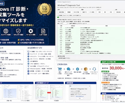Click OK in the information dialog

tap(80, 98)
